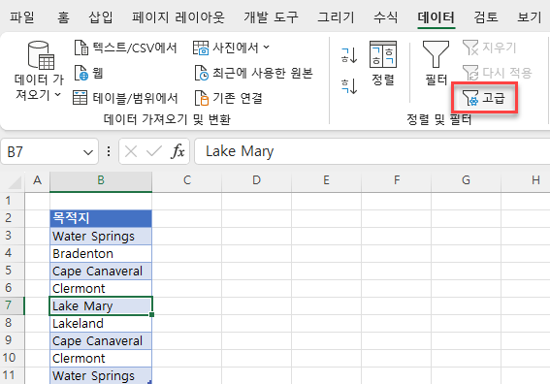Select the 데이터 tab
550x384 pixels.
[x=436, y=16]
